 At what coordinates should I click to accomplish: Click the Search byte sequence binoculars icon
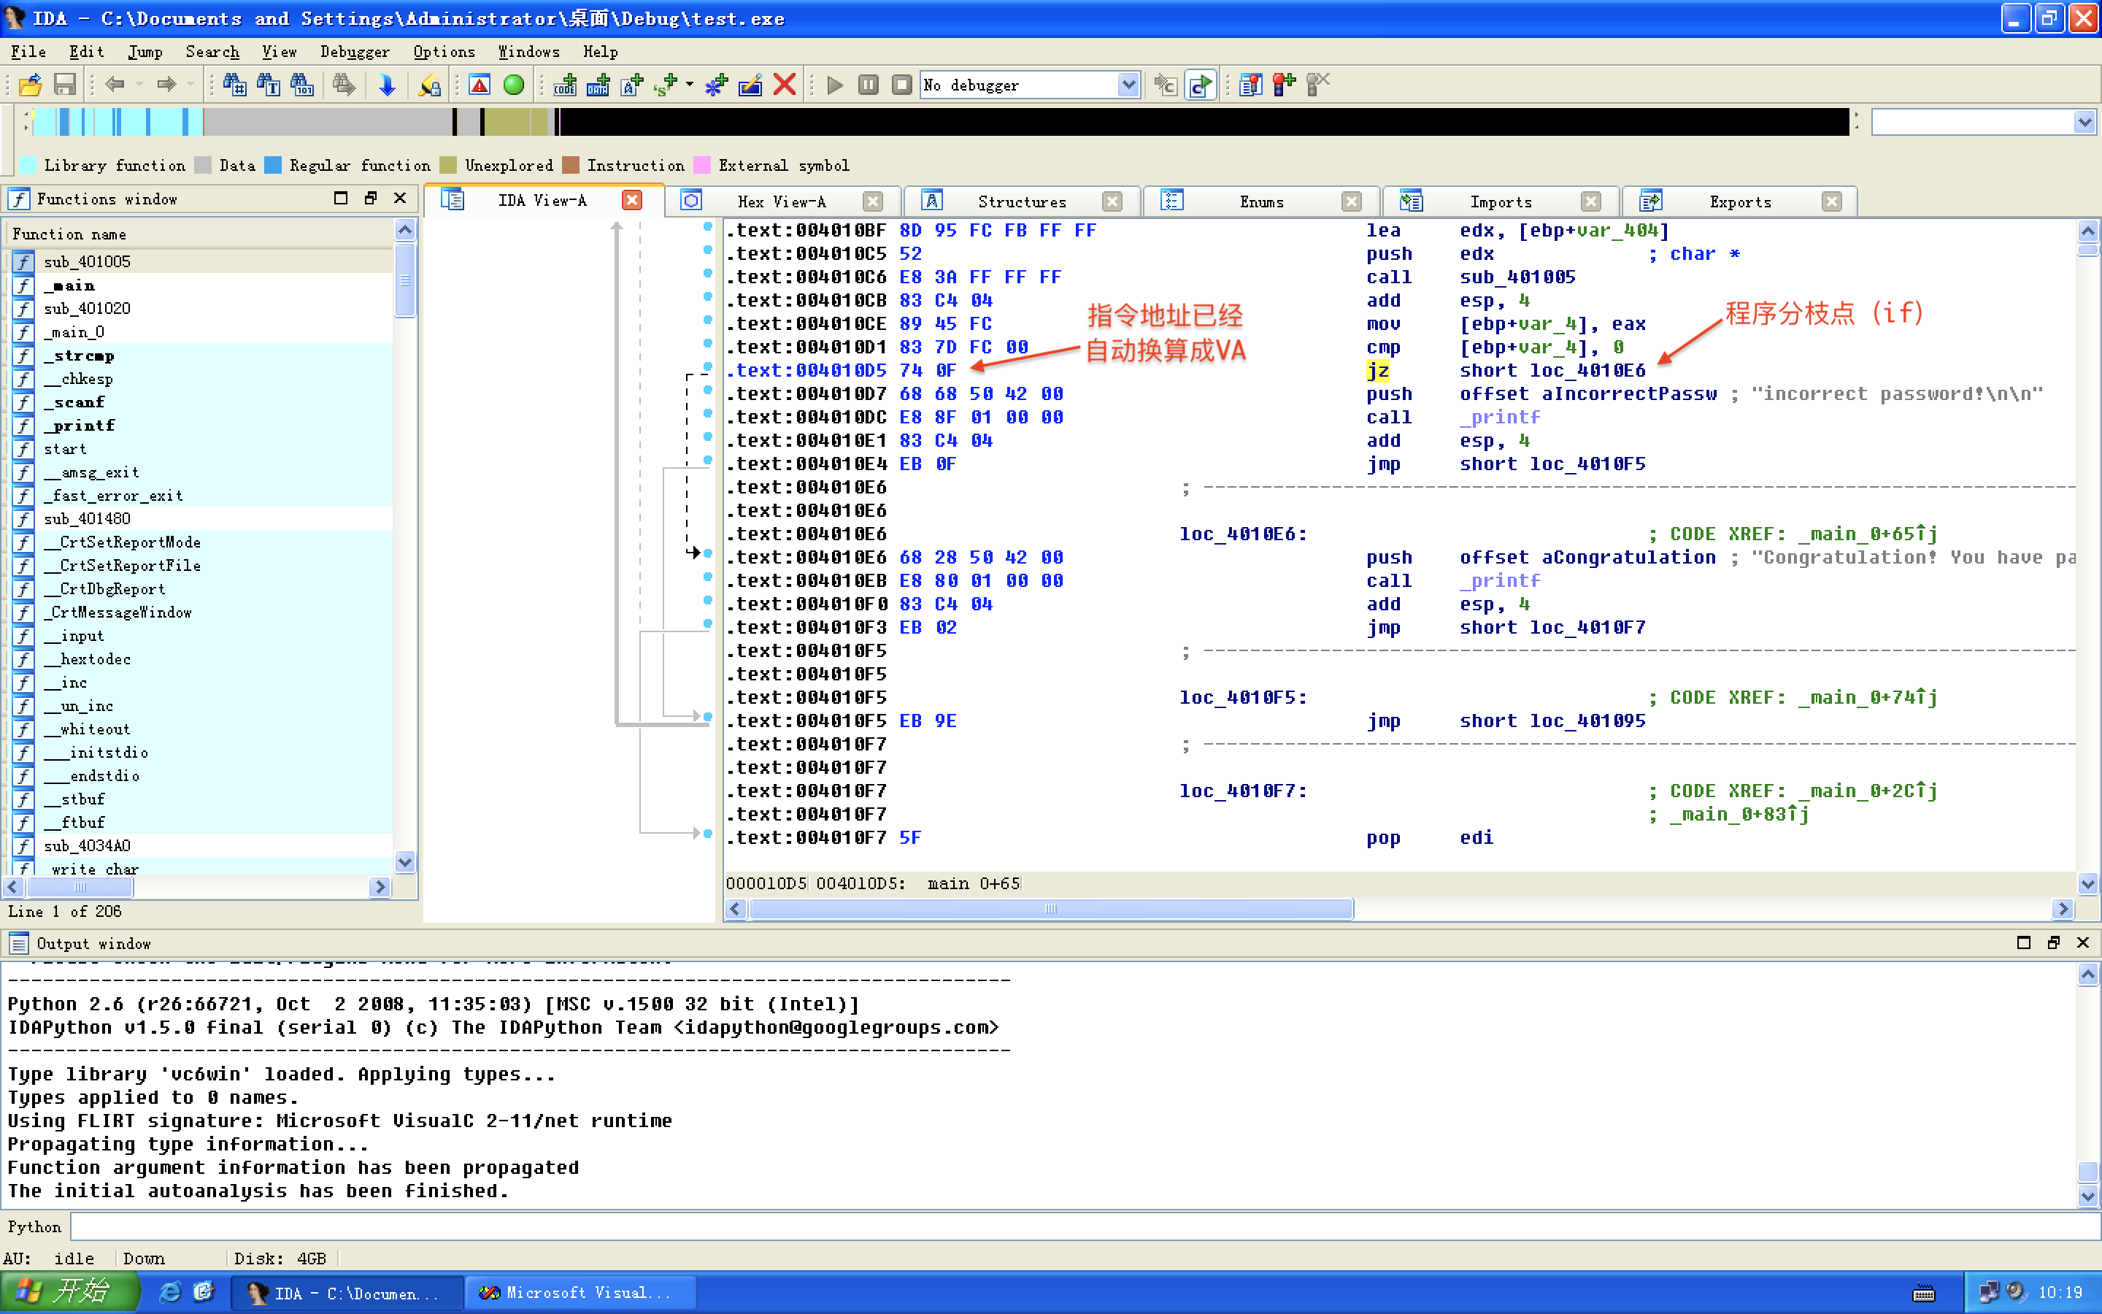coord(302,84)
